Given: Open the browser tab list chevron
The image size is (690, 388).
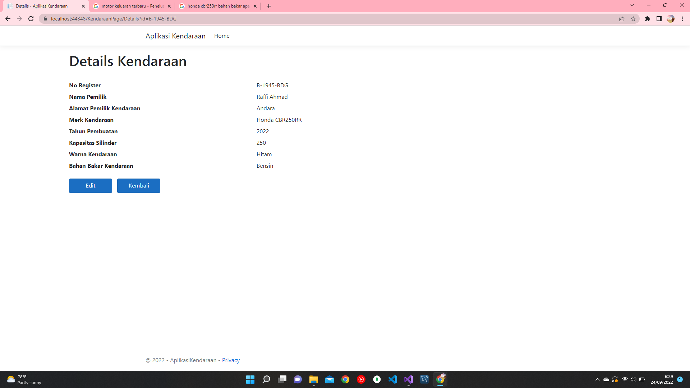Looking at the screenshot, I should [x=632, y=5].
